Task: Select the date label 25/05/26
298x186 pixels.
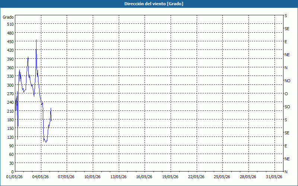Action: pyautogui.click(x=222, y=177)
